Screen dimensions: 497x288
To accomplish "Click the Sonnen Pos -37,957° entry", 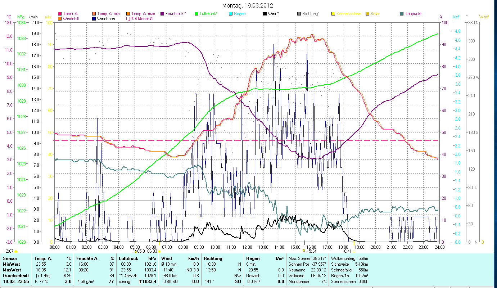I will (307, 264).
